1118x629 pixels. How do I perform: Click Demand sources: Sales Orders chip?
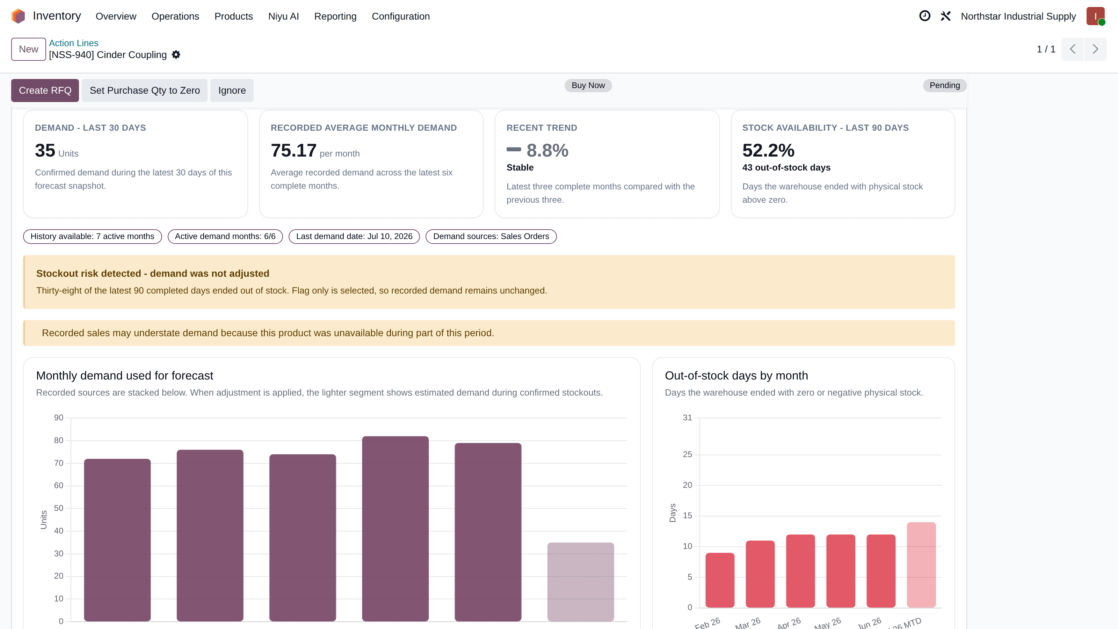(491, 237)
